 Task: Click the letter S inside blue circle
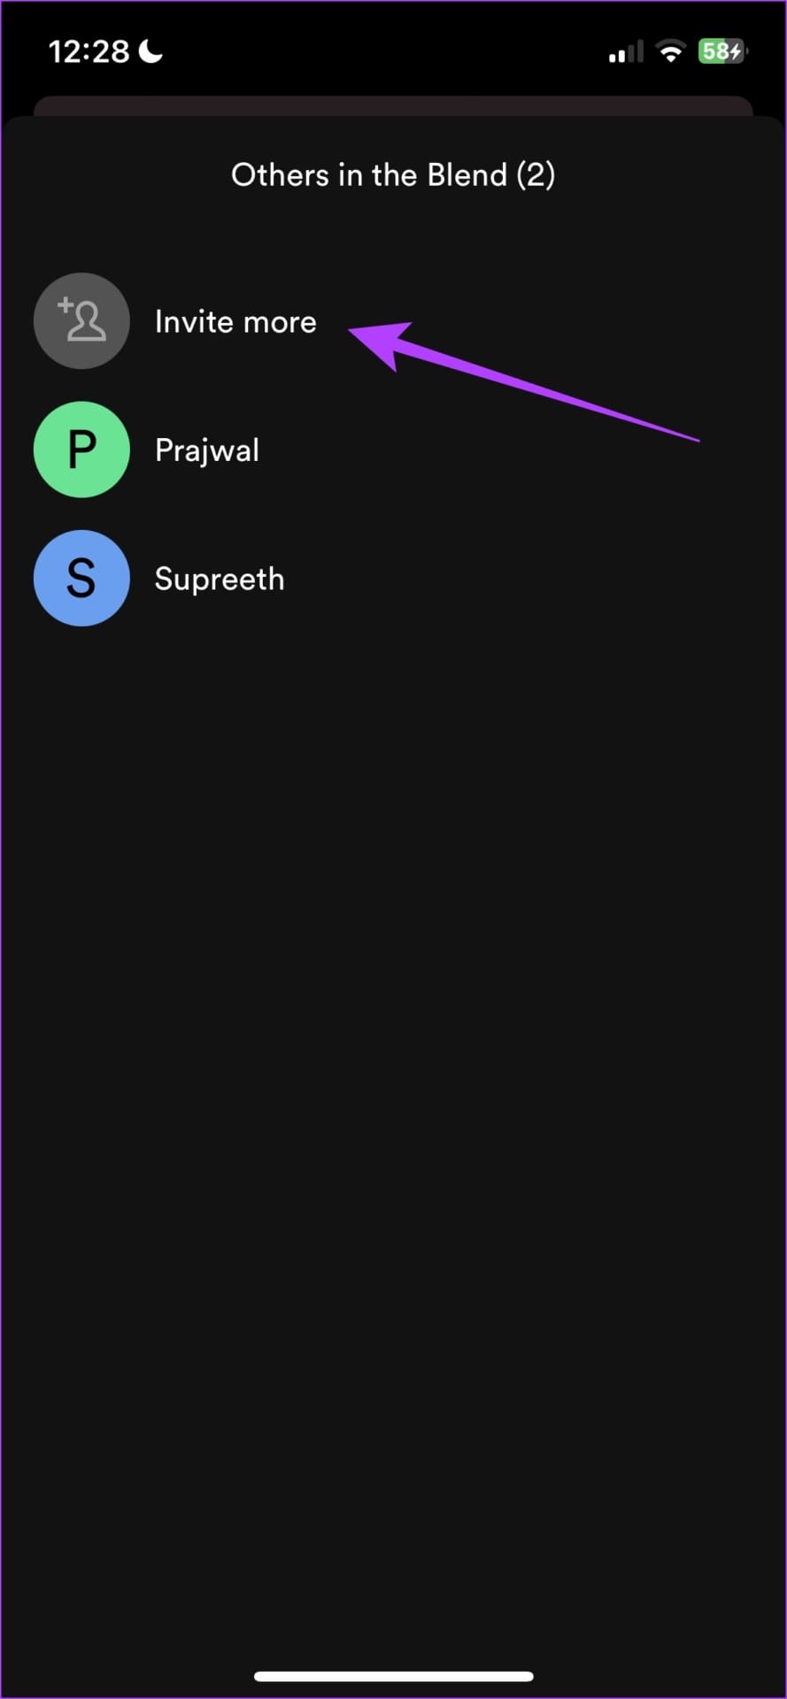pos(81,578)
